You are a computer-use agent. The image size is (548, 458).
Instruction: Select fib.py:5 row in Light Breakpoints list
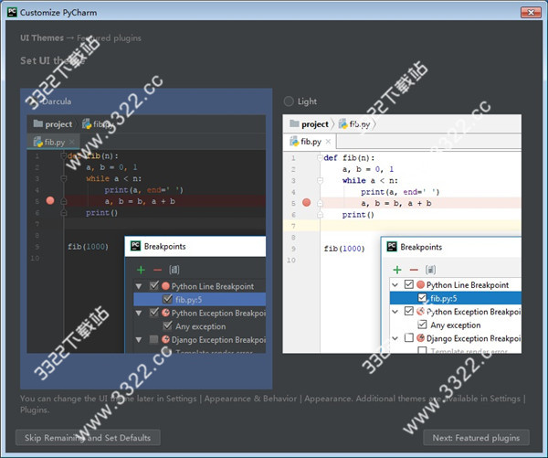456,298
